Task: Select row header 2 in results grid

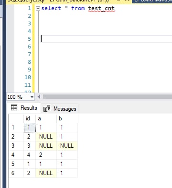Action: 16,137
